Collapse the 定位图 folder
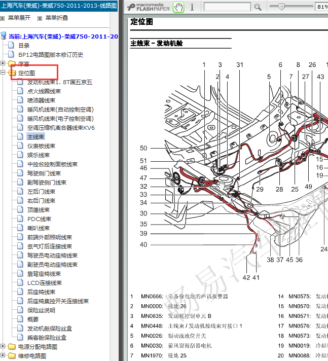328x361 pixels. click(3, 73)
